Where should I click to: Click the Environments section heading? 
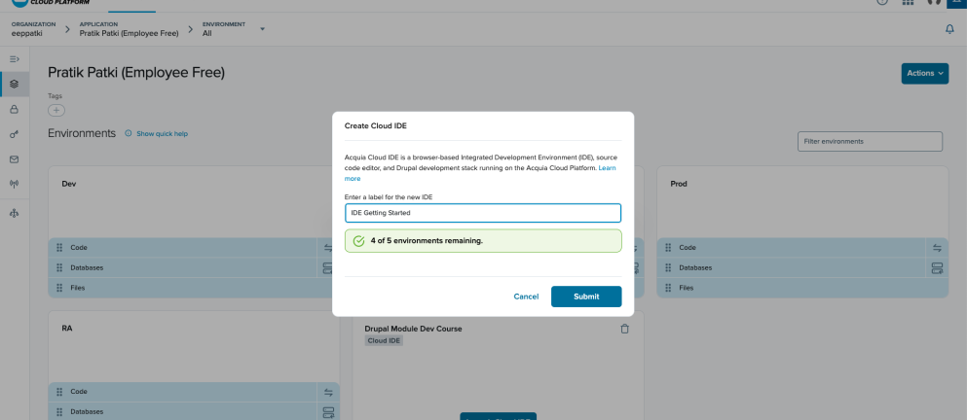pyautogui.click(x=82, y=133)
